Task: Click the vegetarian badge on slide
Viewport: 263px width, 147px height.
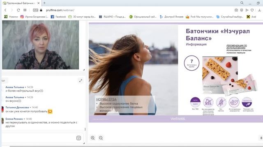Action: click(x=247, y=102)
